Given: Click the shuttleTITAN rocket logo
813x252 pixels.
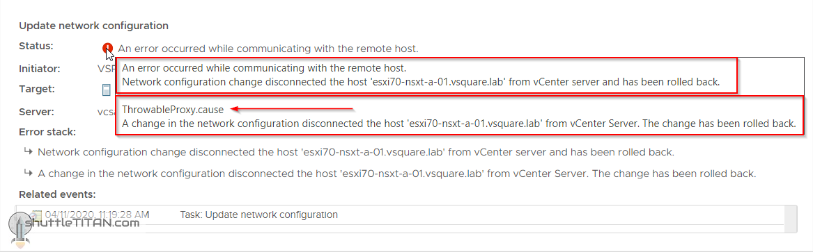Looking at the screenshot, I should pos(20,227).
